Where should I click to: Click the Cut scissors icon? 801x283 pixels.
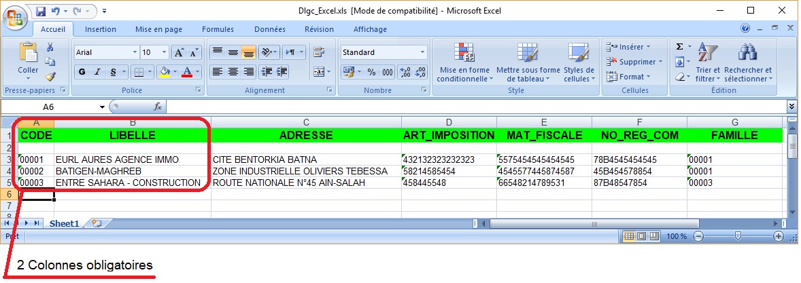pos(50,47)
